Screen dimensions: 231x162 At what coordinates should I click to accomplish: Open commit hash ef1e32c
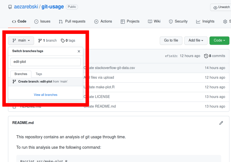[x=171, y=56]
